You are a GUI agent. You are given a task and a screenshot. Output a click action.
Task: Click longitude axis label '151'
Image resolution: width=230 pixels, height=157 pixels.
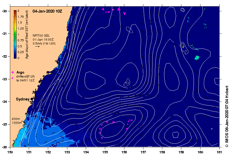[29, 152]
